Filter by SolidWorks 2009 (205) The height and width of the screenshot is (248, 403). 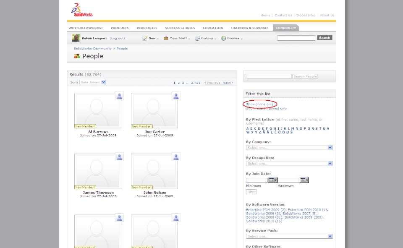click(304, 217)
